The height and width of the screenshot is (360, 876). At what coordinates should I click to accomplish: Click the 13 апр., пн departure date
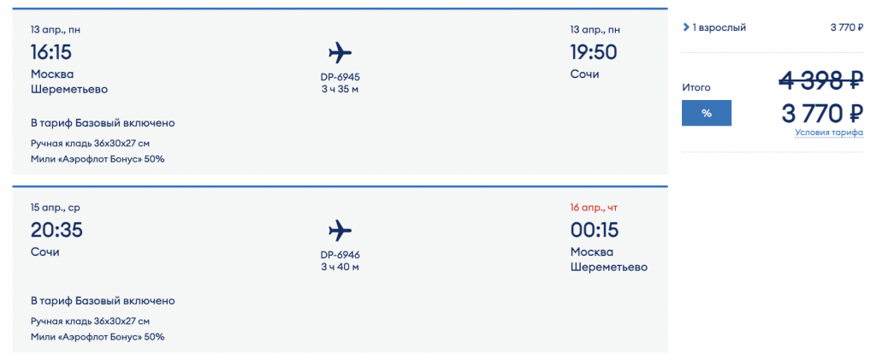(x=56, y=30)
